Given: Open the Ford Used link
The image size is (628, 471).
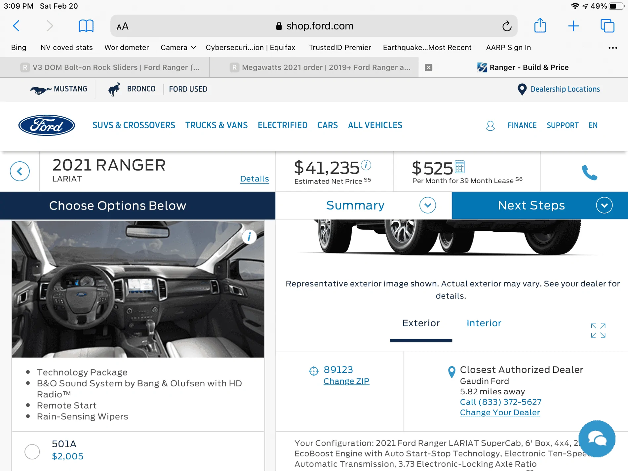Looking at the screenshot, I should tap(188, 89).
